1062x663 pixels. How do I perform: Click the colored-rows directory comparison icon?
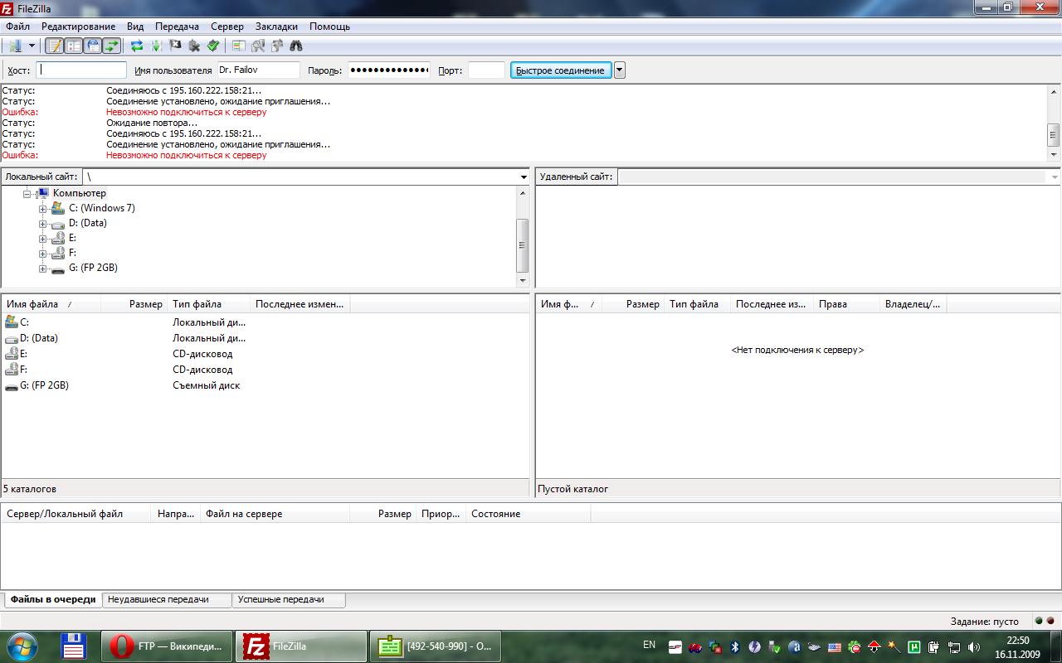(239, 46)
